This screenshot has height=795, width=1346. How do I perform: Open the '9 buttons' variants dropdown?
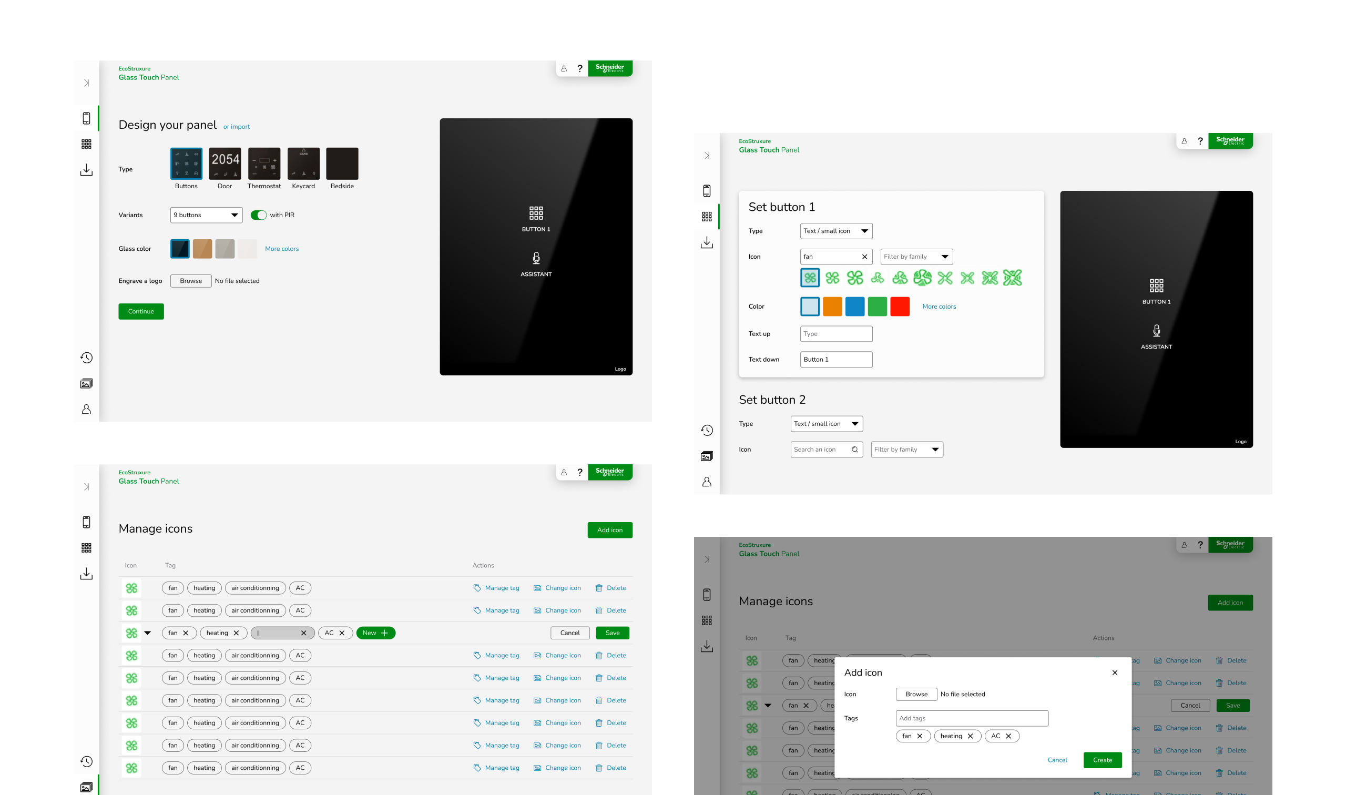pos(206,215)
